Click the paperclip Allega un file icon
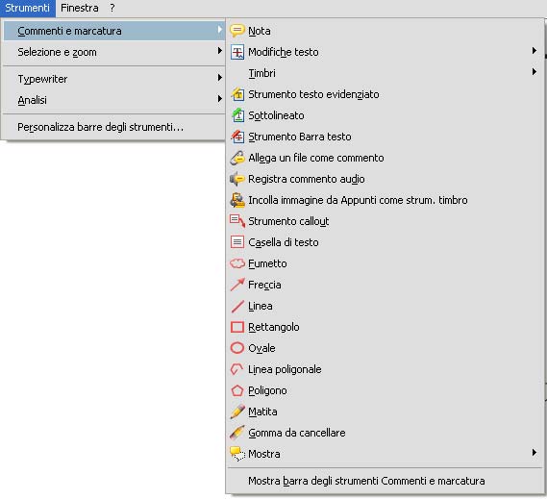 tap(237, 158)
